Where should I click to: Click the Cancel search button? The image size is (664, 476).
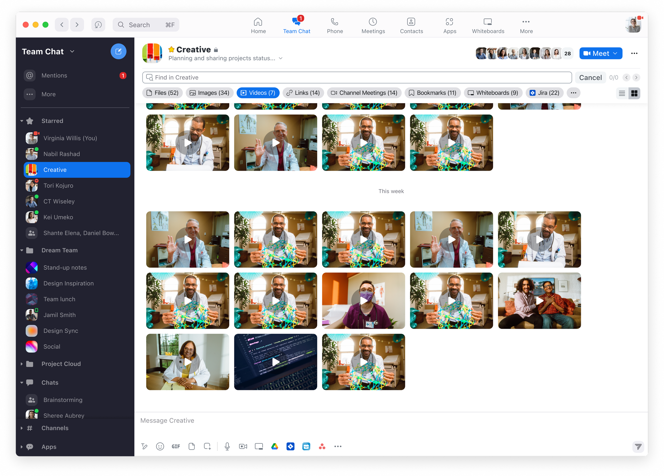[x=590, y=78]
